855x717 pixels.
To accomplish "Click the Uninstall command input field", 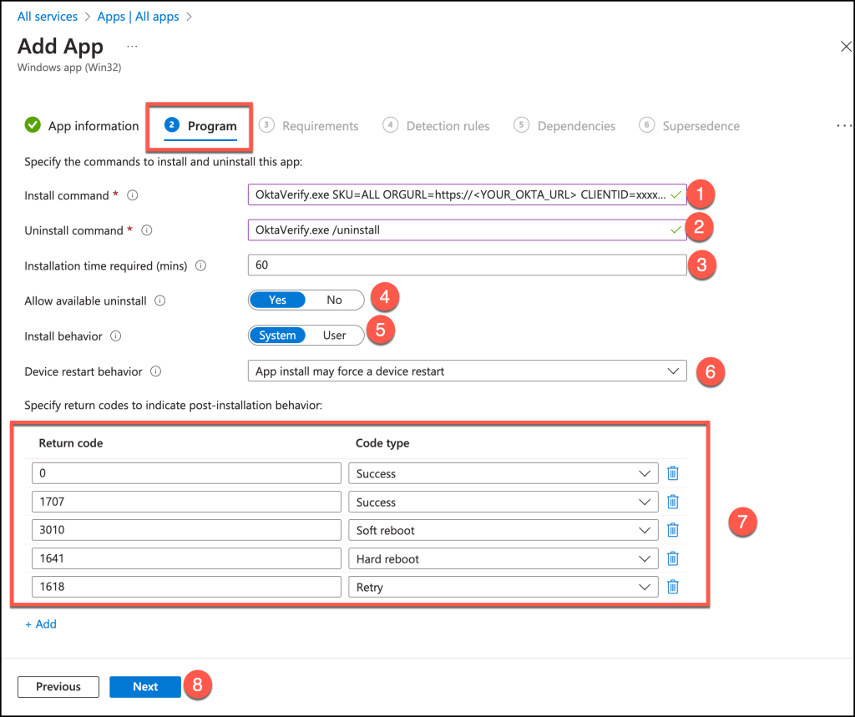I will coord(458,230).
